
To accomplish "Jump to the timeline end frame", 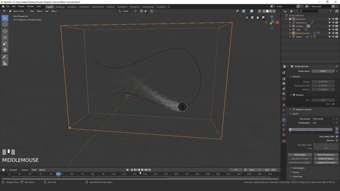I will tap(149, 170).
